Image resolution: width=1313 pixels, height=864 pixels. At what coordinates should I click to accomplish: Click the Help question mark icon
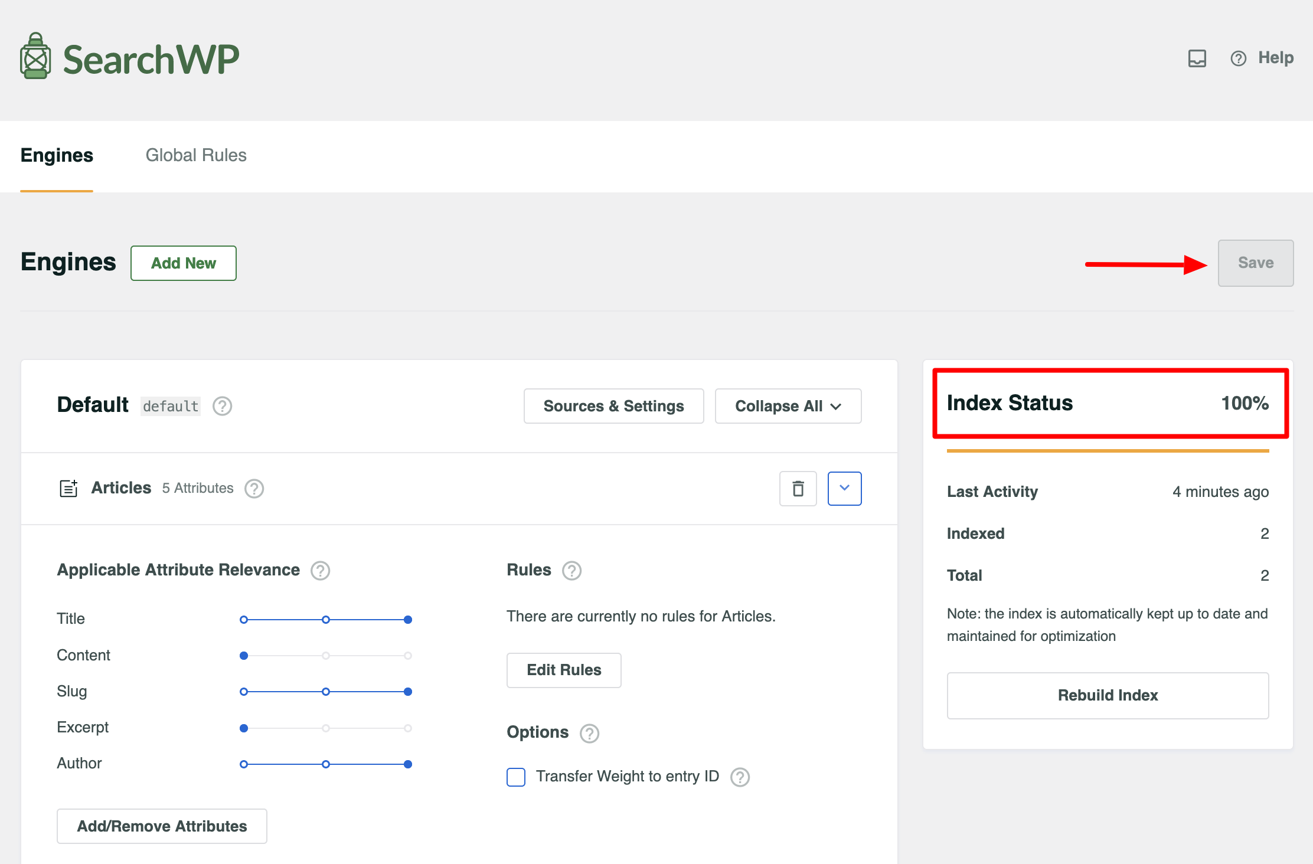click(x=1238, y=58)
